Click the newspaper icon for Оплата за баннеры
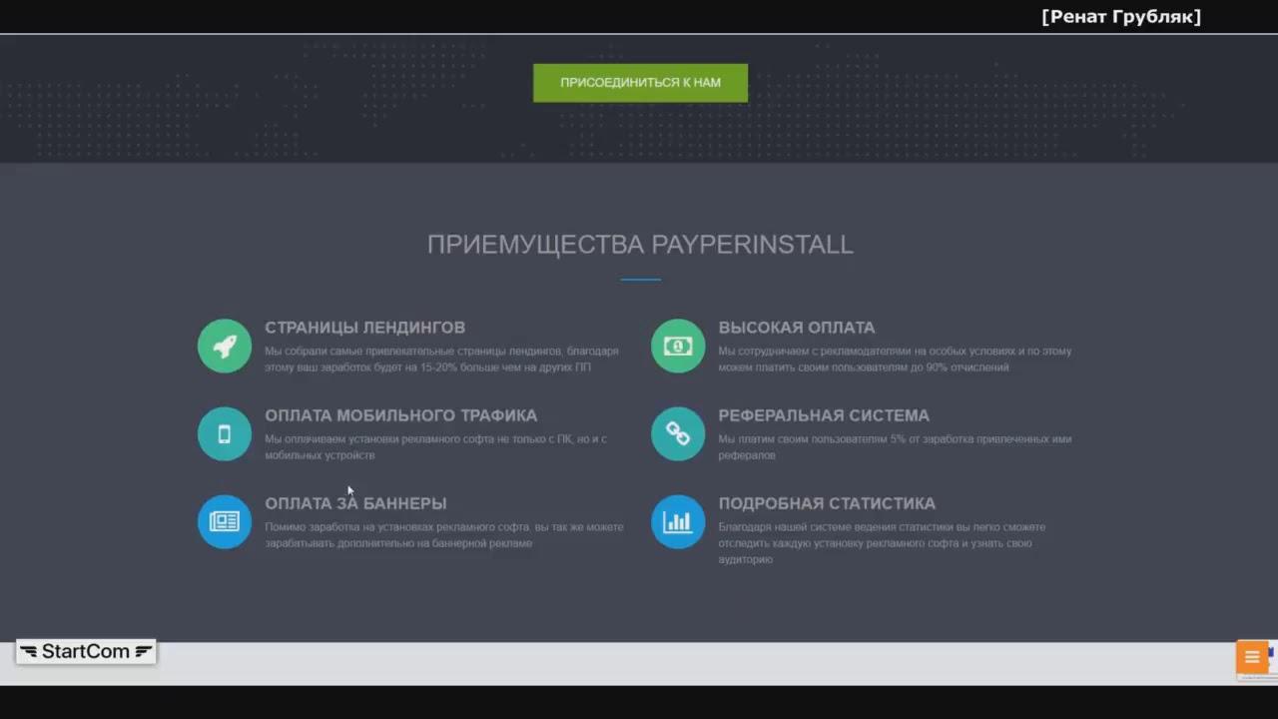 click(225, 521)
